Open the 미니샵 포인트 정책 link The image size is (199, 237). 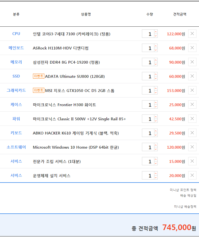pos(183,190)
